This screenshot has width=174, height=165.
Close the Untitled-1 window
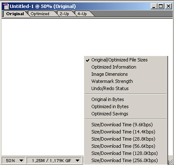click(169, 6)
